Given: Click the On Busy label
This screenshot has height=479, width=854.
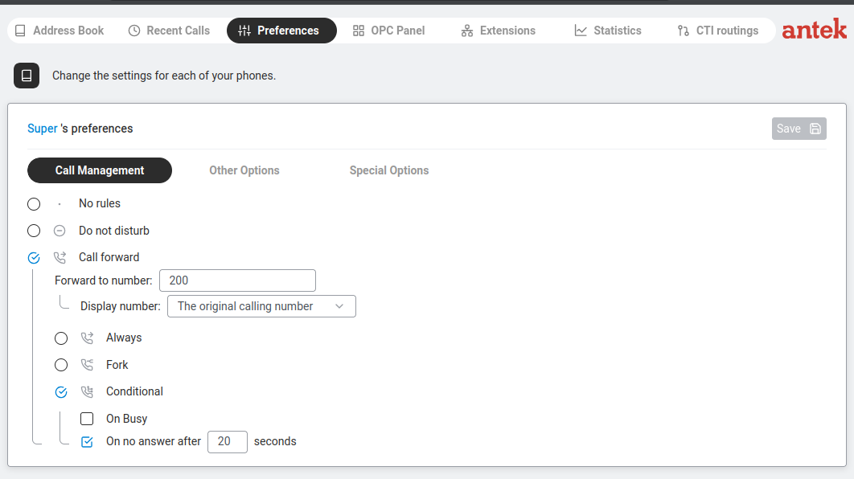Looking at the screenshot, I should pos(127,419).
